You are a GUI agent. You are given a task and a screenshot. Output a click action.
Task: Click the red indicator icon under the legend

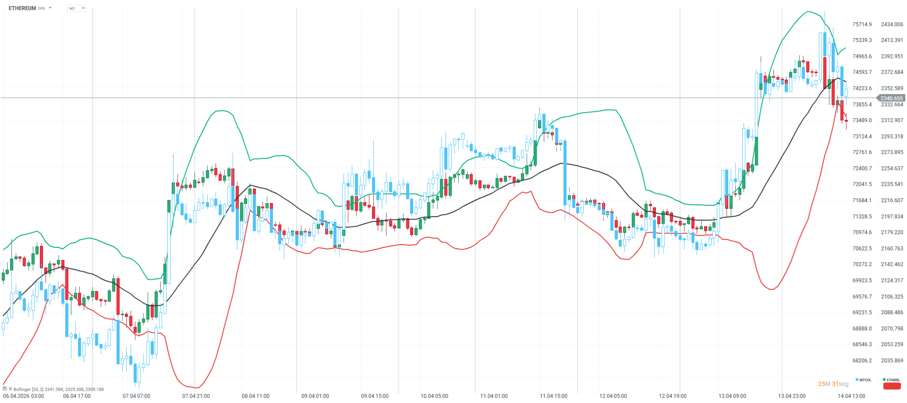[x=892, y=386]
